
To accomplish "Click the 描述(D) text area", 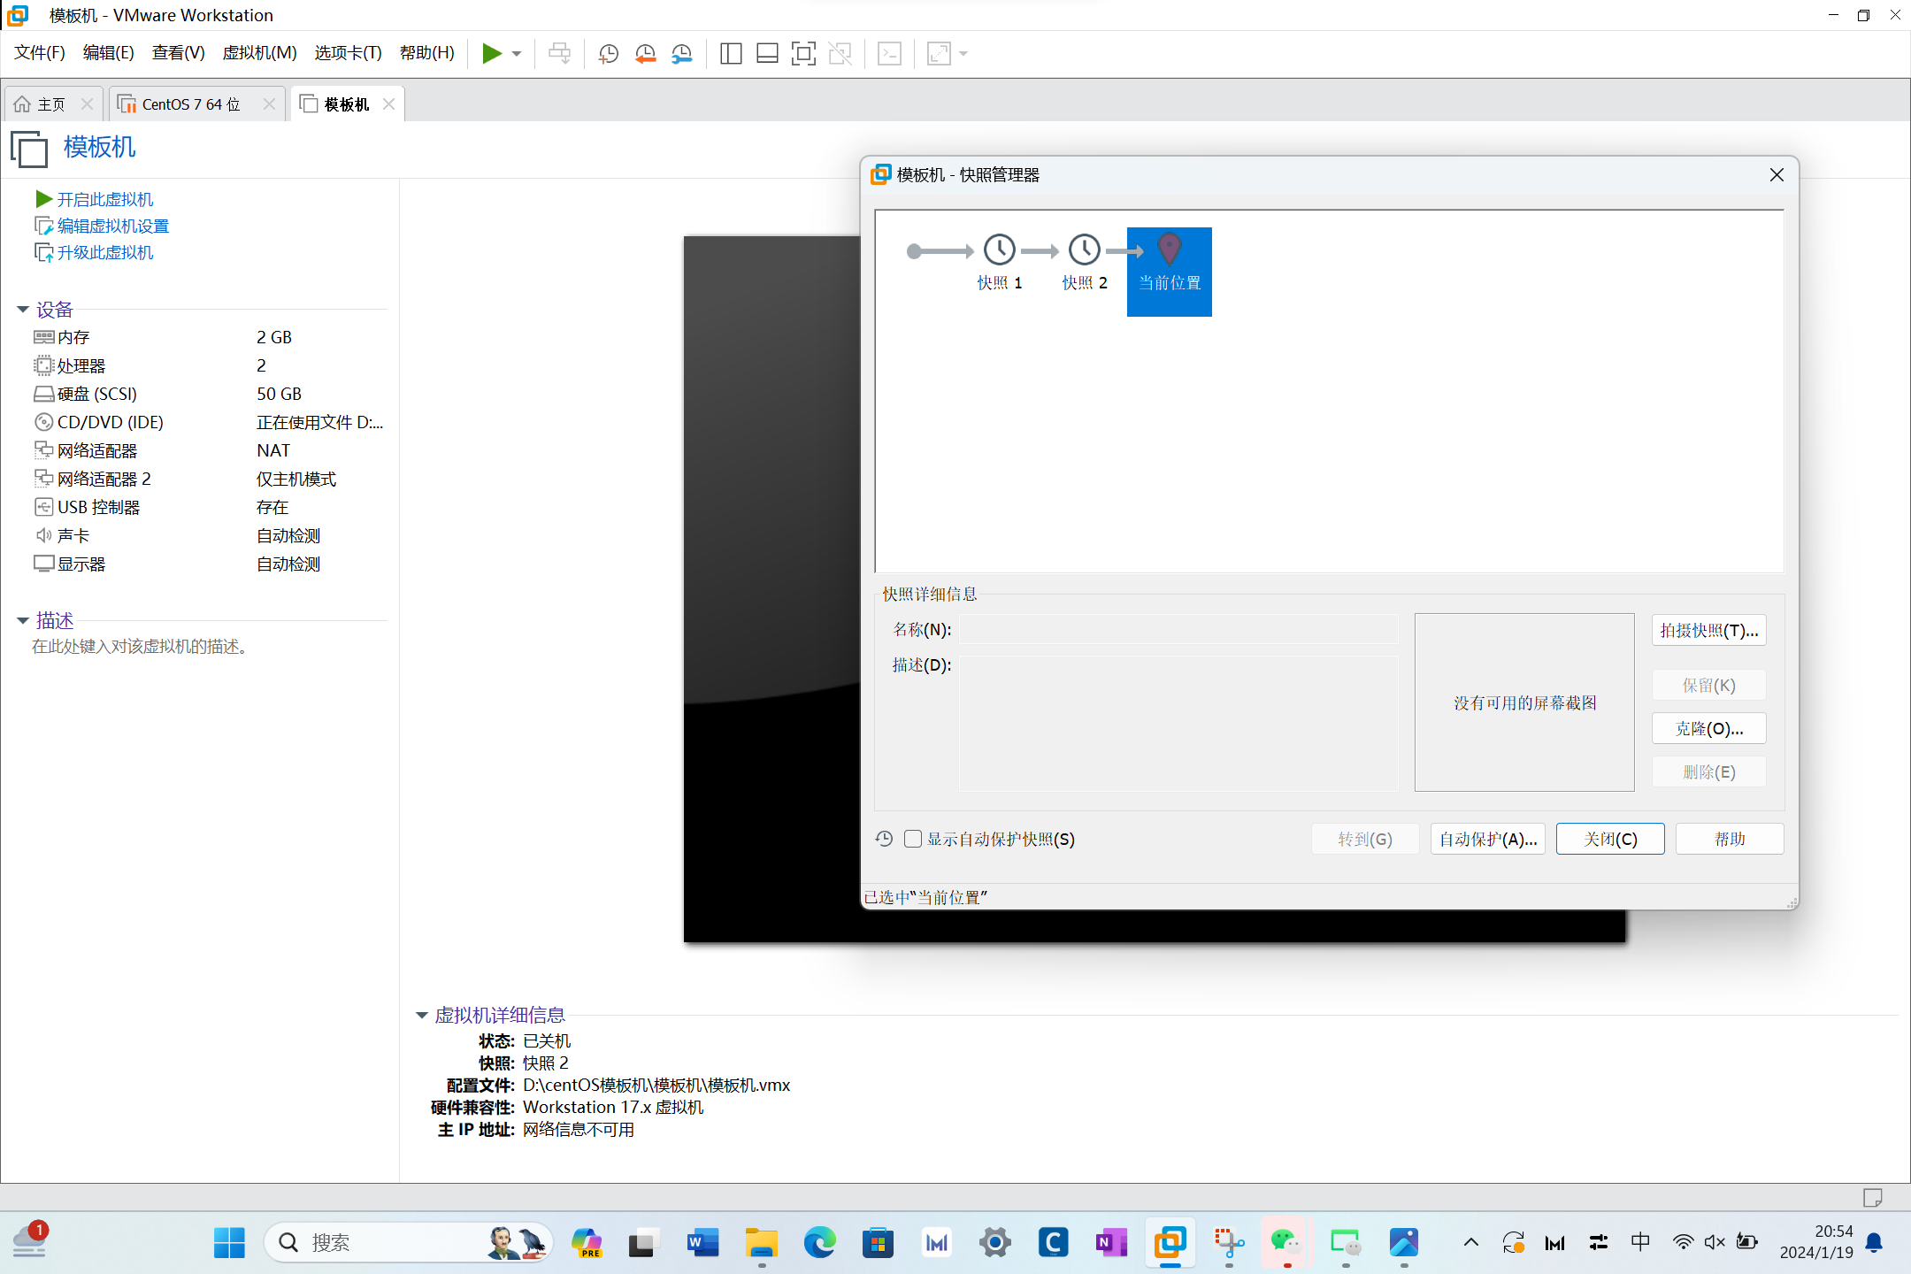I will click(x=1178, y=723).
